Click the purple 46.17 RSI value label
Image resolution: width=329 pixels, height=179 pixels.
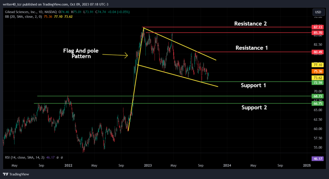[318, 159]
